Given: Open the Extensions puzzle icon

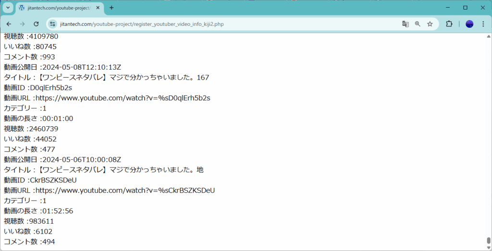Looking at the screenshot, I should tap(449, 24).
